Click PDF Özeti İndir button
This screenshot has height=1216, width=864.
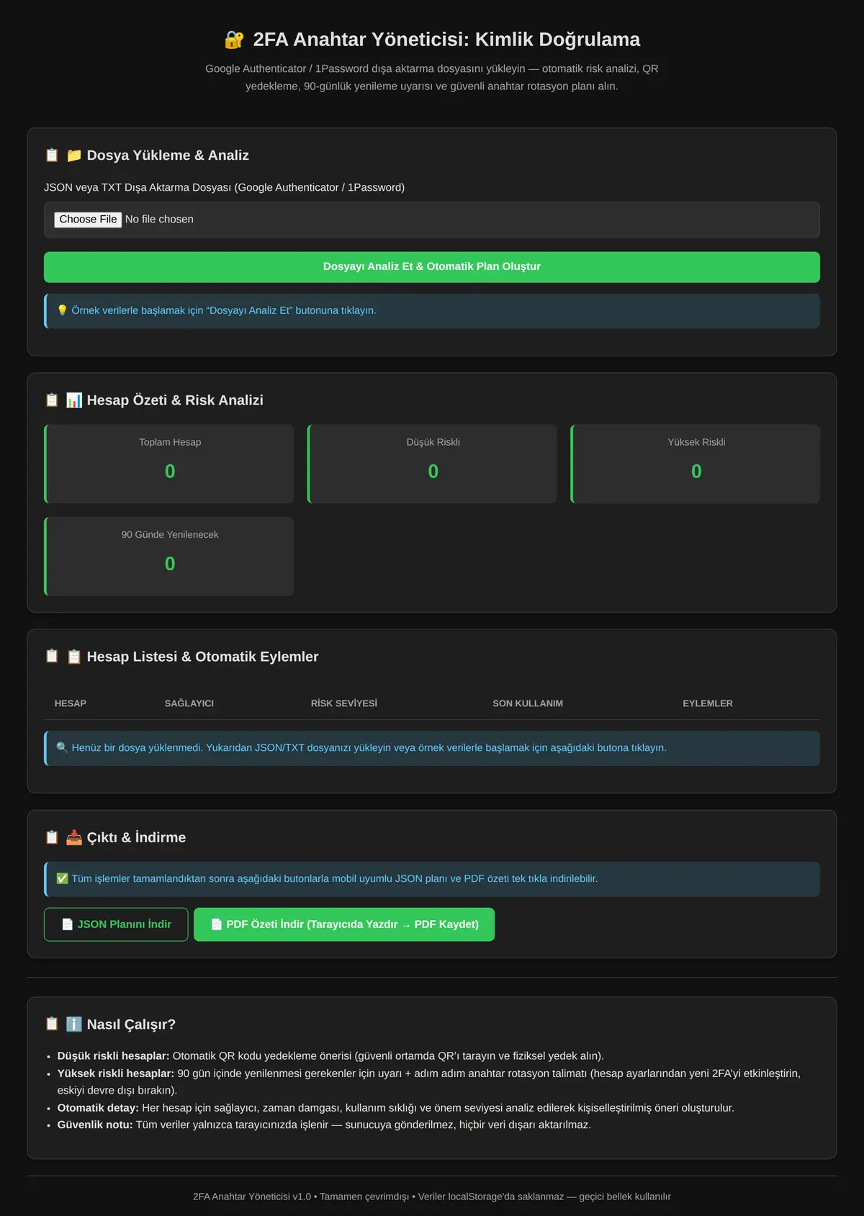point(344,924)
